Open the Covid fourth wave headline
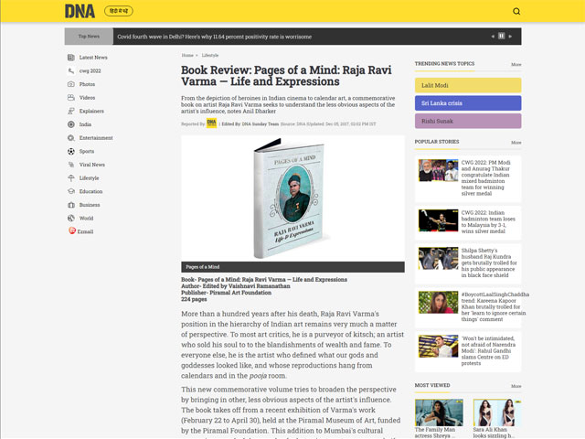585x439 pixels. pyautogui.click(x=215, y=37)
